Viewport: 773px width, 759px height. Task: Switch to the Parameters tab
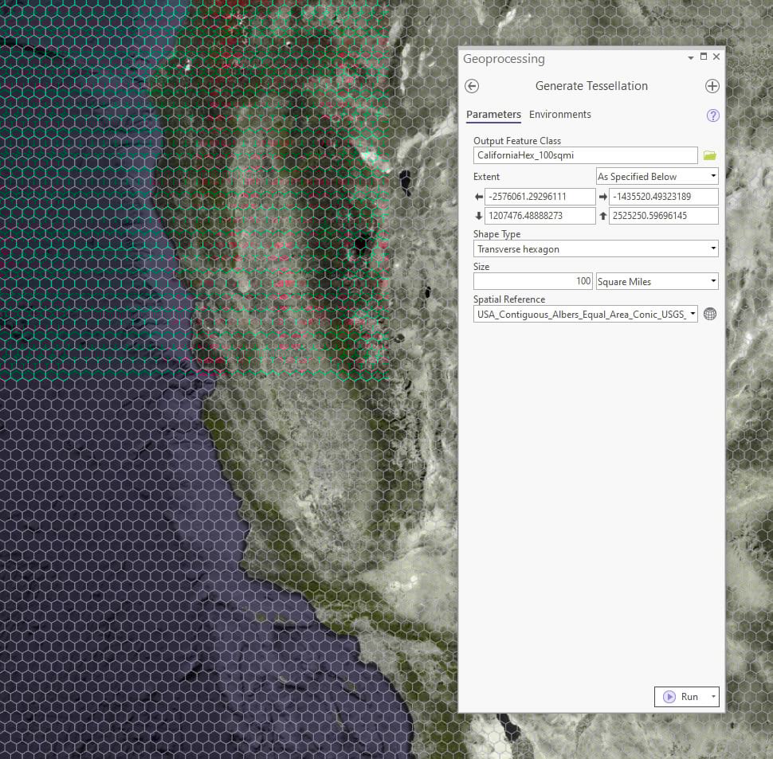tap(493, 114)
